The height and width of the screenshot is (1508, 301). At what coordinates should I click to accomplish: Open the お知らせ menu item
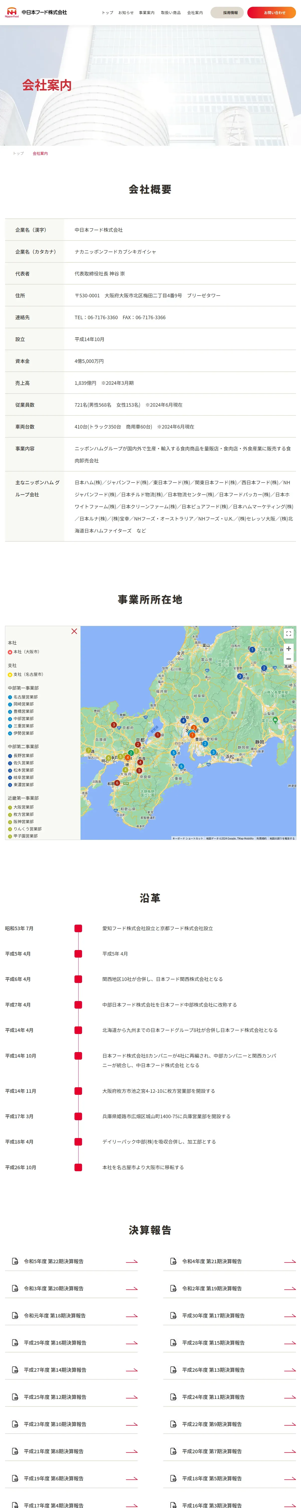126,12
